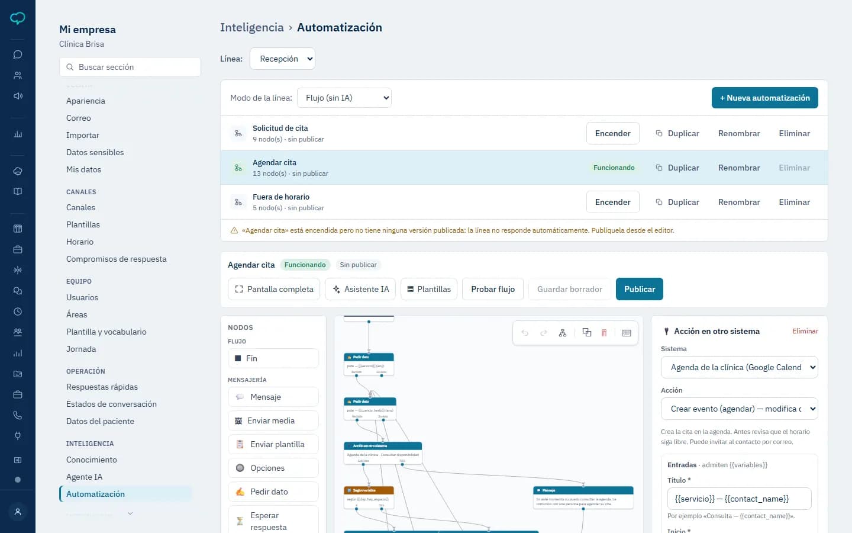Click the keyboard shortcuts icon
Screen dimensions: 852x533
click(627, 333)
